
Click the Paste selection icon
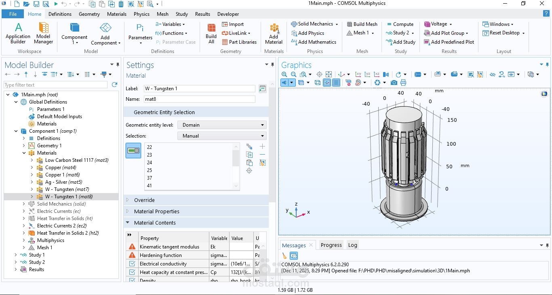pyautogui.click(x=249, y=163)
